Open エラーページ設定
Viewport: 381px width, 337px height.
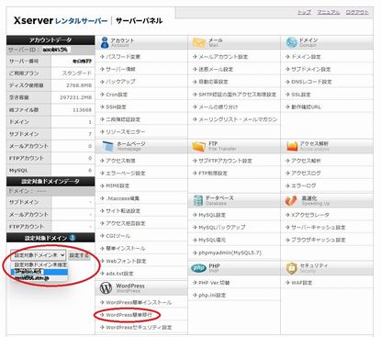[x=126, y=174]
